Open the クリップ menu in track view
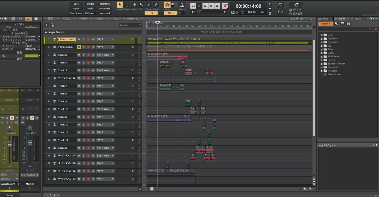This screenshot has height=197, width=379. coord(101,19)
